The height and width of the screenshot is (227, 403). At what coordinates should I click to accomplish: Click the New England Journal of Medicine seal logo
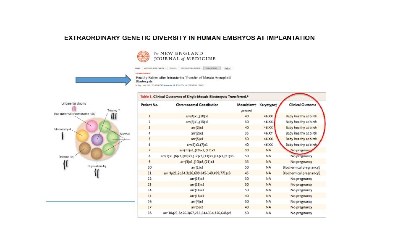[143, 56]
